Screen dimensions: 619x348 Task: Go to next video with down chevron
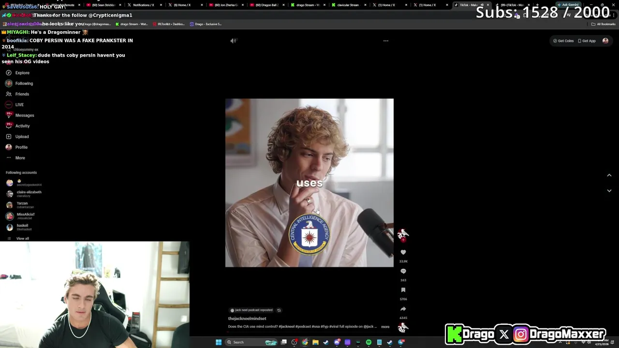point(609,190)
